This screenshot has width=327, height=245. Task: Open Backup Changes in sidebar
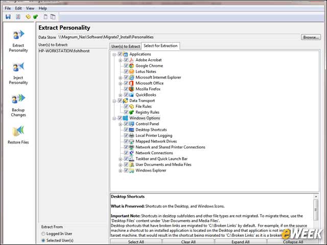(18, 106)
